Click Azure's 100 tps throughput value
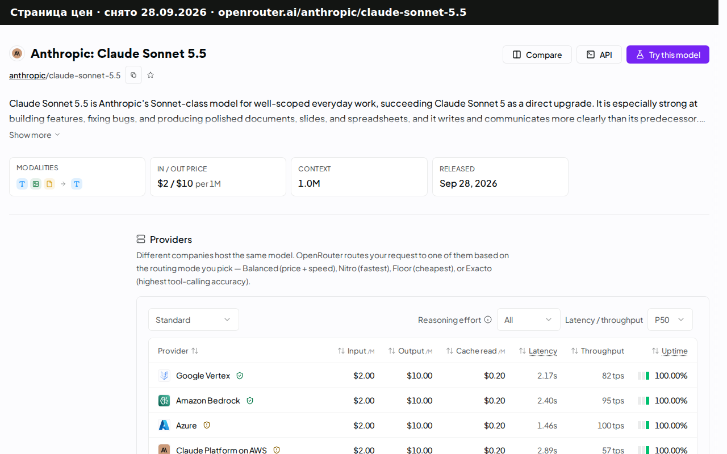 (611, 426)
